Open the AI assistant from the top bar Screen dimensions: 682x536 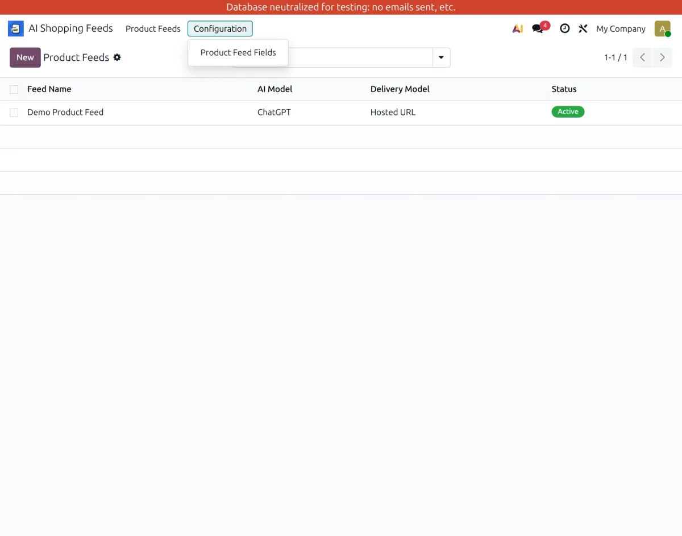517,28
